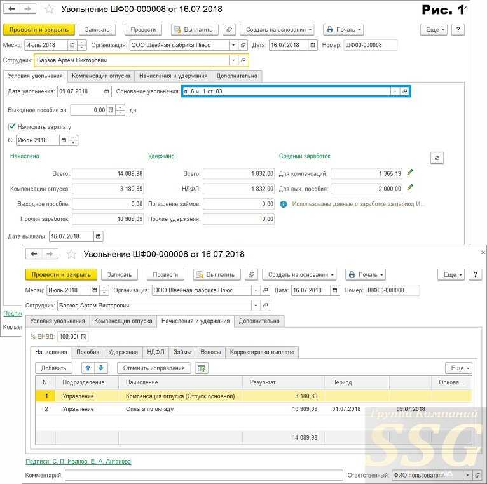Click Выплатить button in upper window
This screenshot has width=487, height=484.
pos(195,29)
